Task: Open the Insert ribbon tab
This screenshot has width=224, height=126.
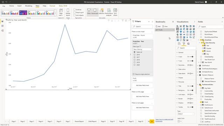Action: (20, 6)
